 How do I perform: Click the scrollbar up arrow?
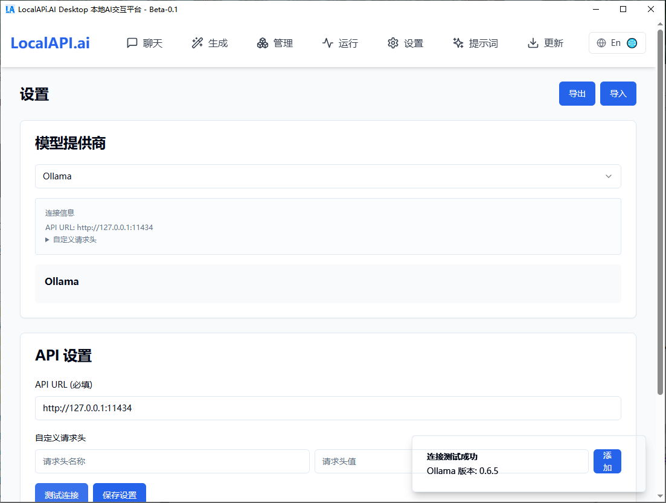660,24
